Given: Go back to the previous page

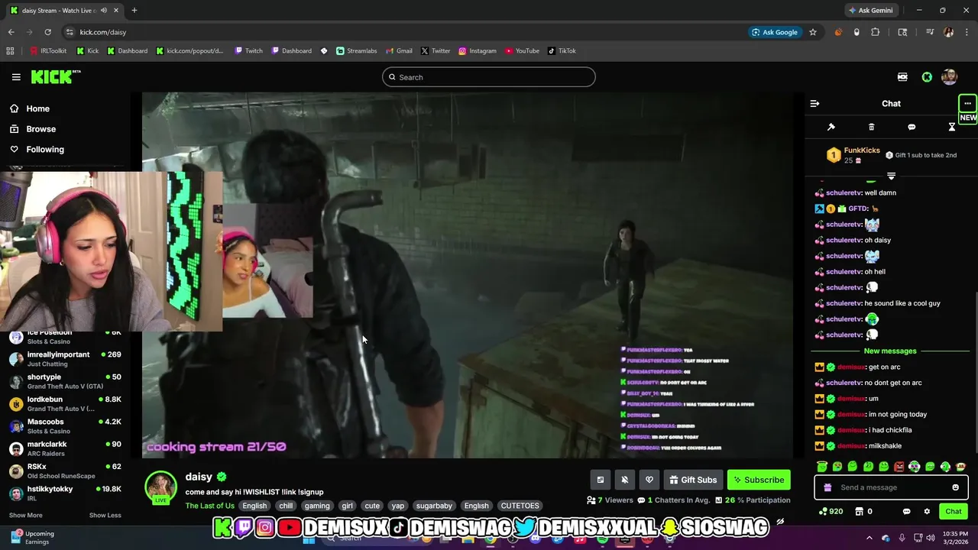Looking at the screenshot, I should coord(11,32).
